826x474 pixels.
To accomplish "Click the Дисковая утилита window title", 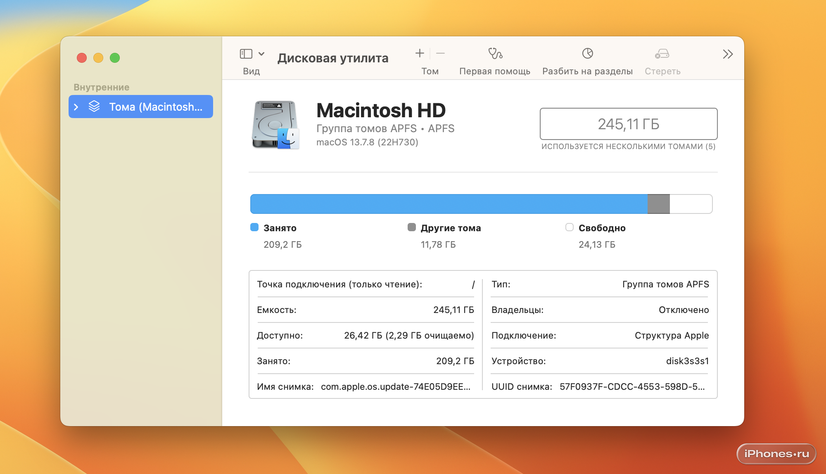I will pyautogui.click(x=333, y=58).
